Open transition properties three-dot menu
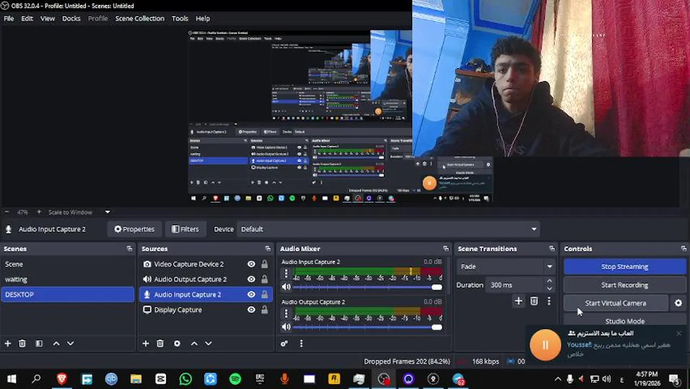Screen dimensions: 690x389 549,301
